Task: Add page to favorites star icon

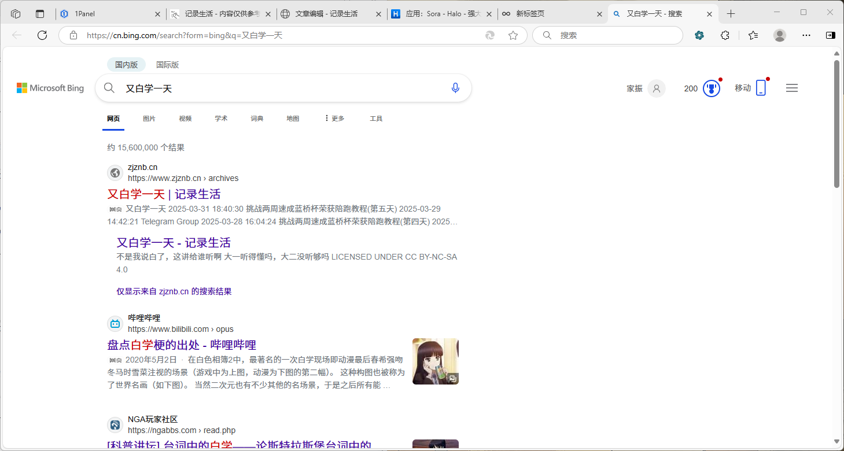Action: [513, 35]
